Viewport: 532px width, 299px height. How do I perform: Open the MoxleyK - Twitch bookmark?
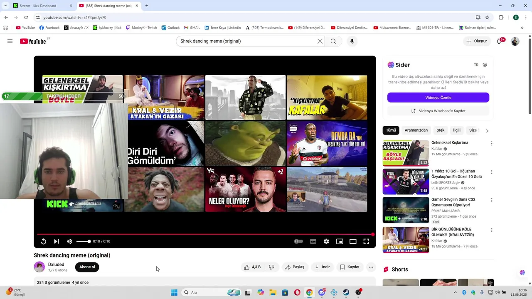point(141,28)
